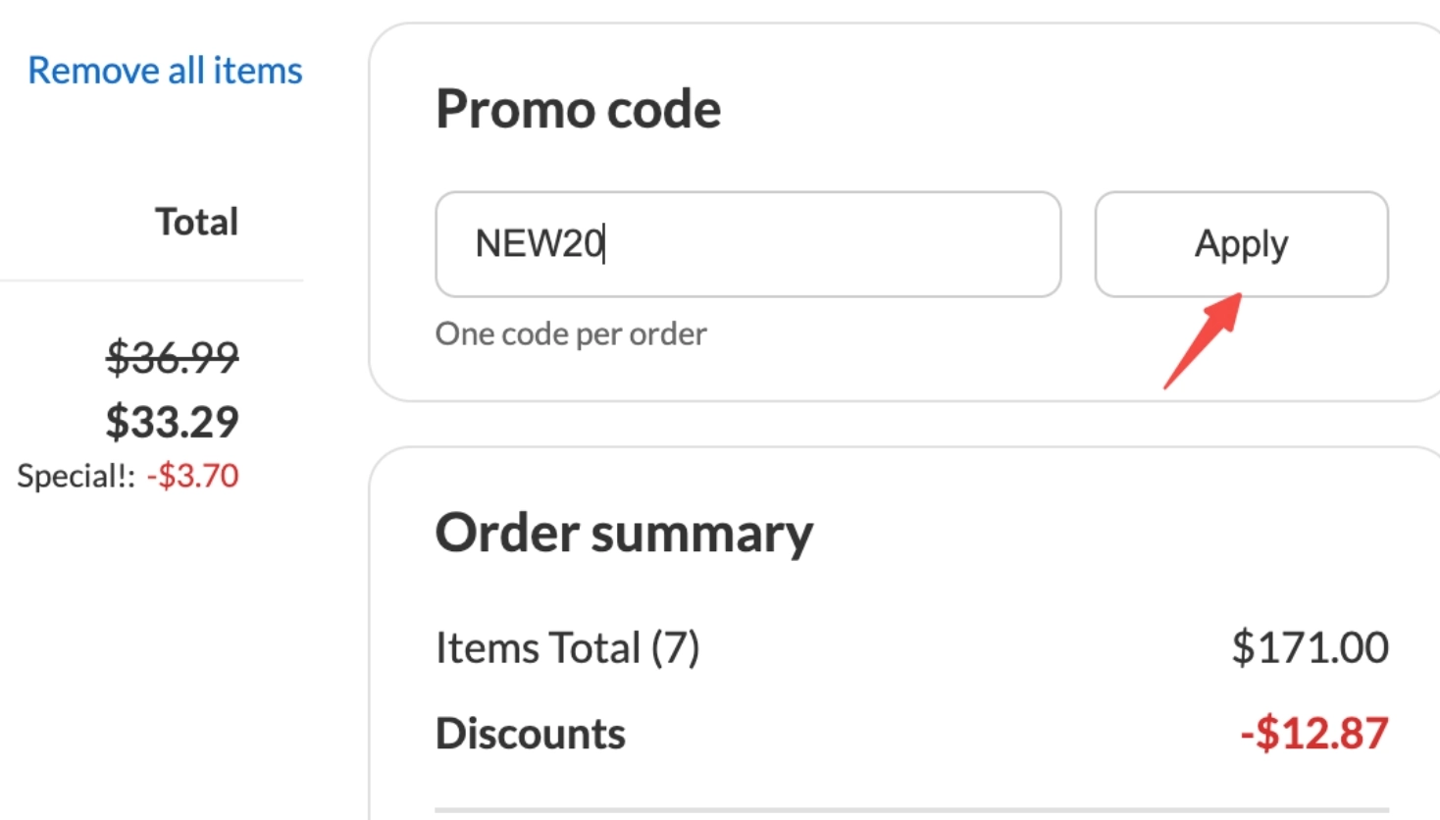Select the promo code input containing NEW20
This screenshot has width=1440, height=820.
(x=747, y=243)
